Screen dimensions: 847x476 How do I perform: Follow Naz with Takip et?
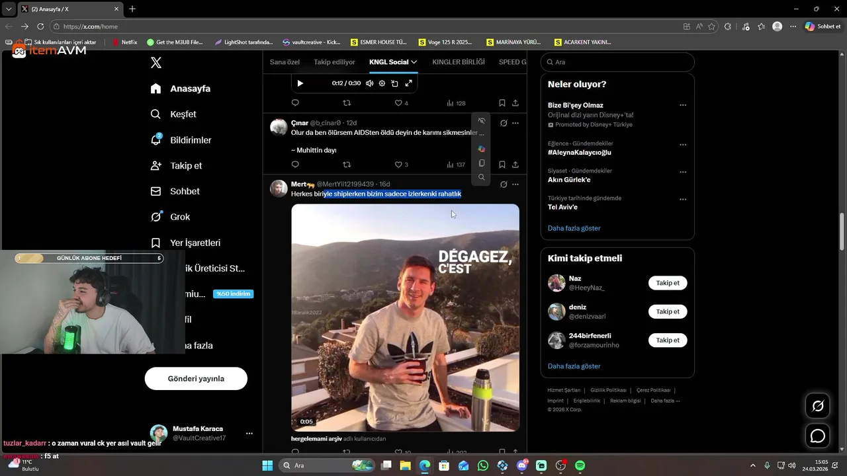[x=668, y=283]
